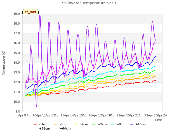Click the 9.0 y-axis tick label

click(x=18, y=112)
